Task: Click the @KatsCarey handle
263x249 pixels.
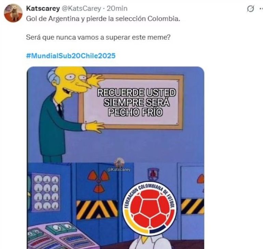Action: tap(82, 9)
